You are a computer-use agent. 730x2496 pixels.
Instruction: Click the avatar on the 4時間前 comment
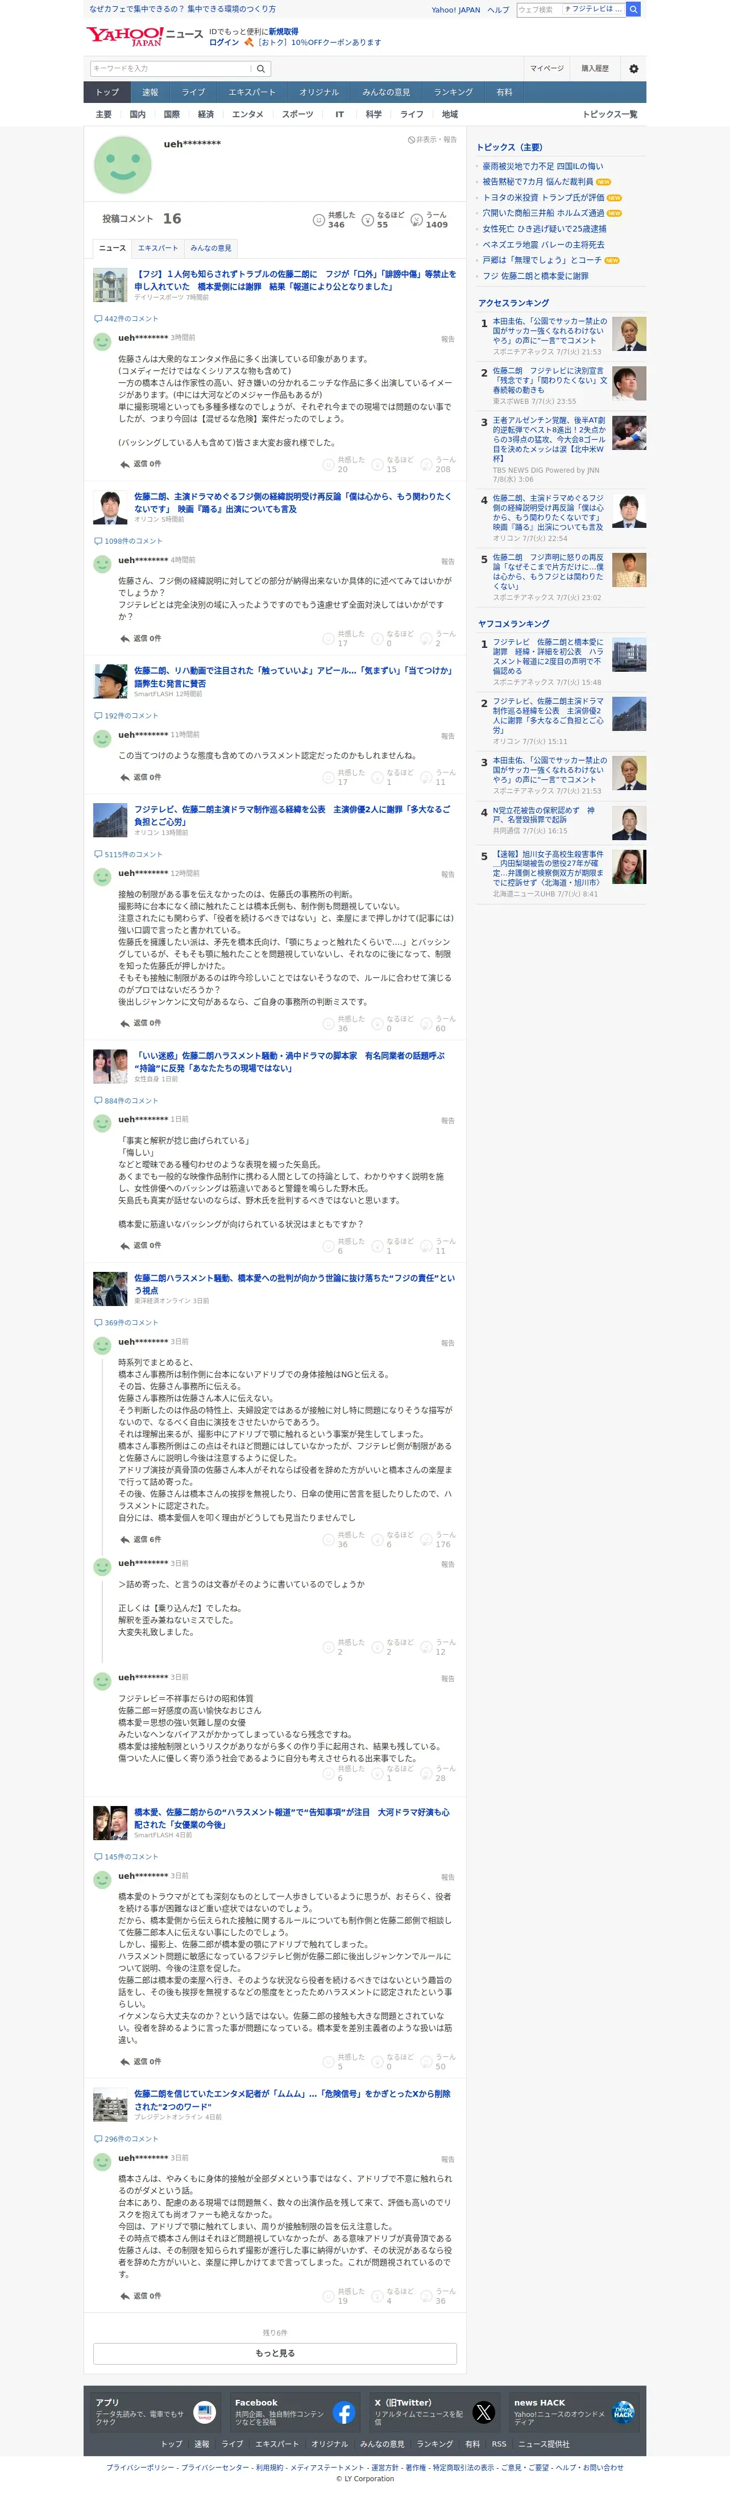(102, 564)
